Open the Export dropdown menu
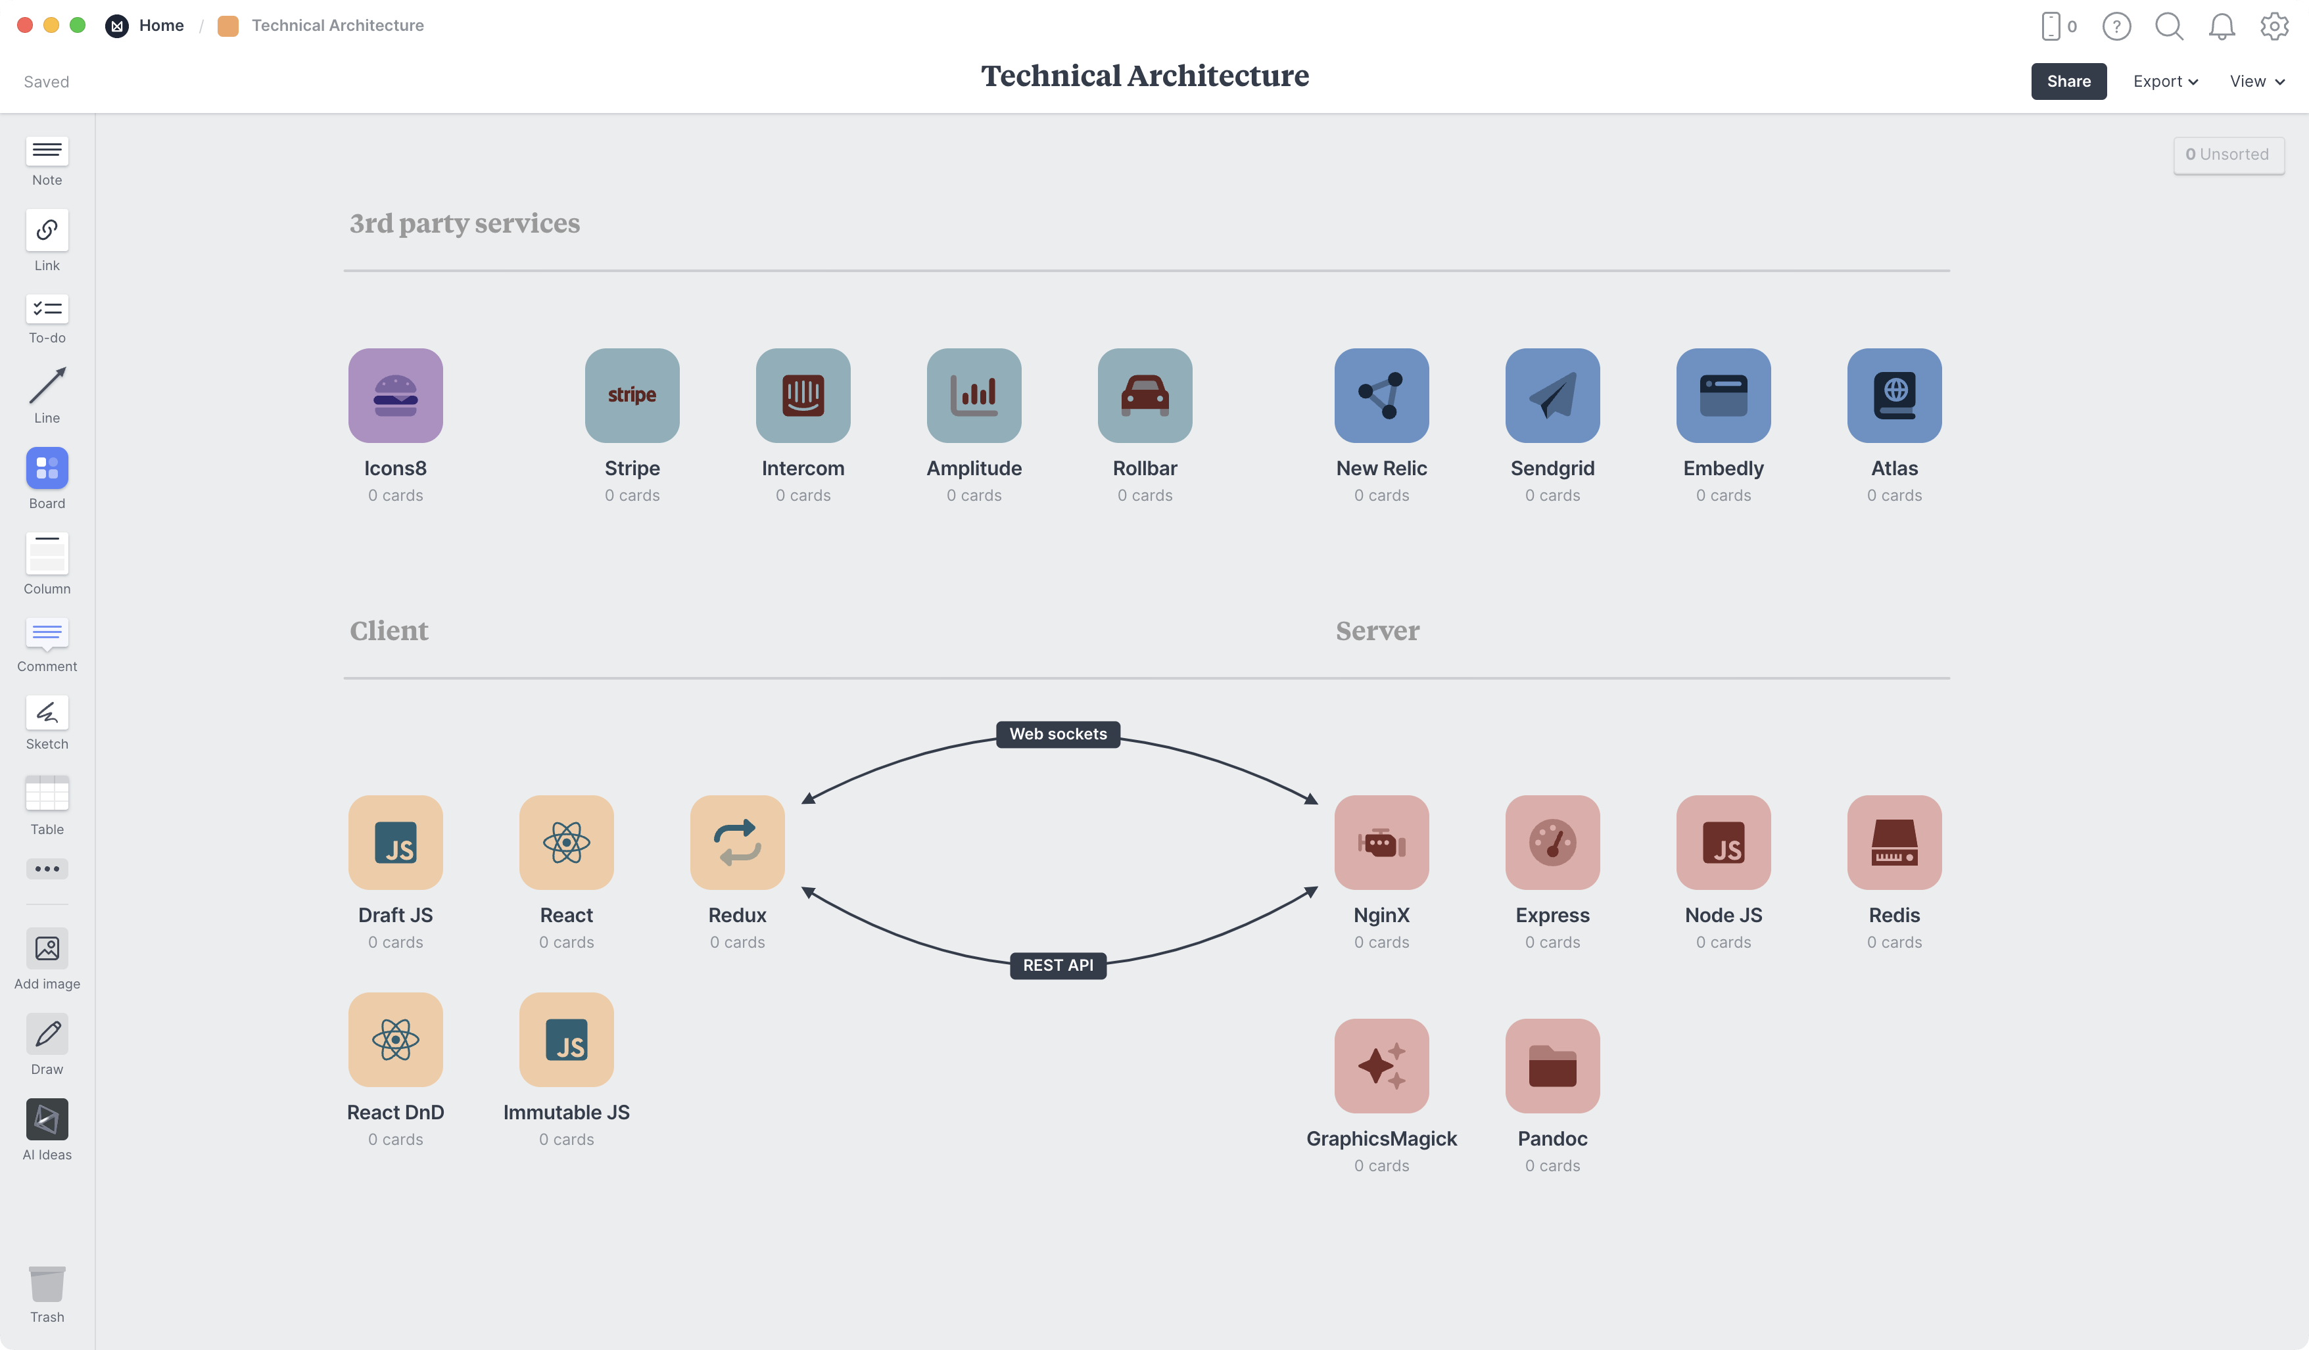Screen dimensions: 2309x1350 tap(2166, 80)
